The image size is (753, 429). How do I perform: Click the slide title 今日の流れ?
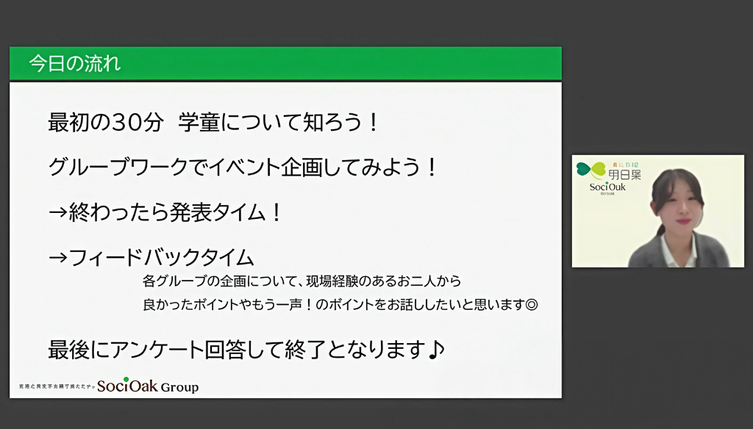(74, 64)
